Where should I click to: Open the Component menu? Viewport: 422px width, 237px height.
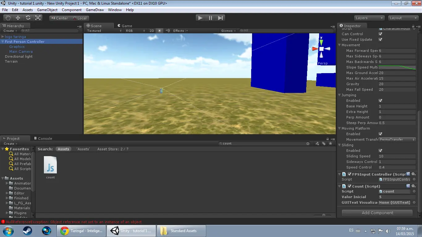pos(72,10)
